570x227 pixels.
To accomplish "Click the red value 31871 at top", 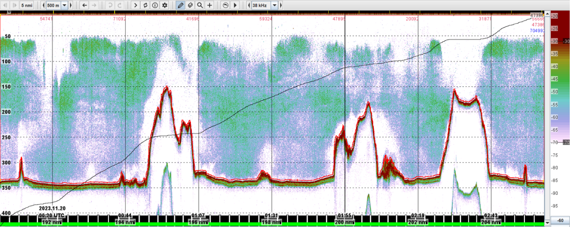I will tap(485, 19).
